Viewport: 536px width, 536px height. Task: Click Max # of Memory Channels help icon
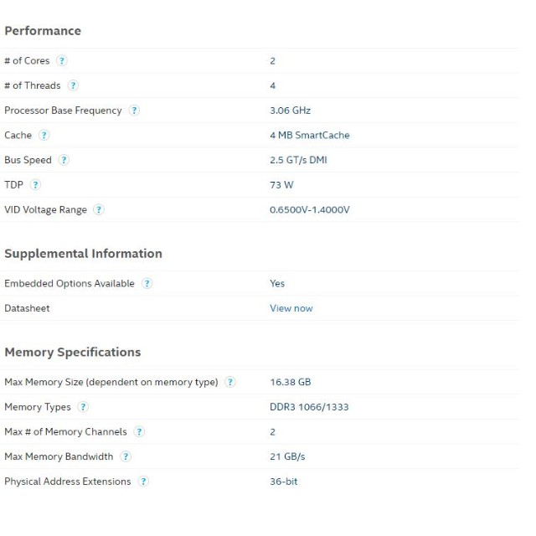[139, 431]
